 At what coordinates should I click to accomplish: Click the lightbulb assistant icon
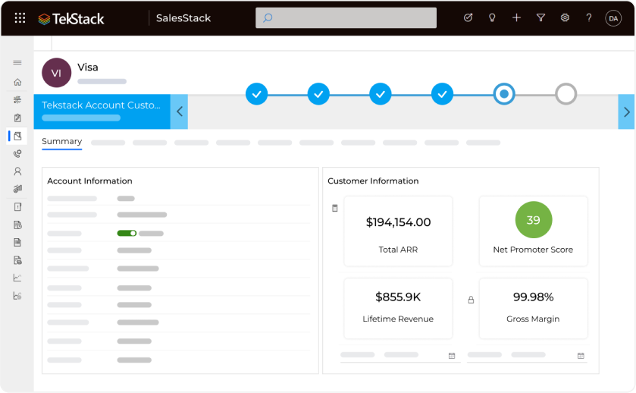pos(492,17)
